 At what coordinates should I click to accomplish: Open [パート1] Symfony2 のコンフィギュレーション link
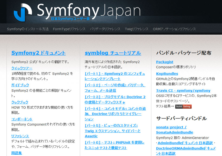point(115,76)
